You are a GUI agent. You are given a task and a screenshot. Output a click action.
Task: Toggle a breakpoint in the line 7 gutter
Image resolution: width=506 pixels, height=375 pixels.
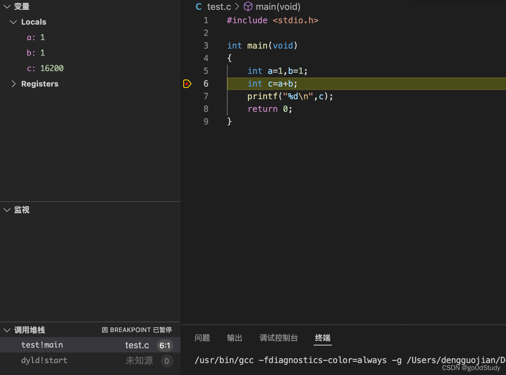(187, 96)
